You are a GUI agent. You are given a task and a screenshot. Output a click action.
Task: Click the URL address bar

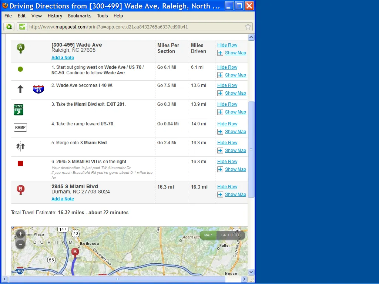[133, 27]
